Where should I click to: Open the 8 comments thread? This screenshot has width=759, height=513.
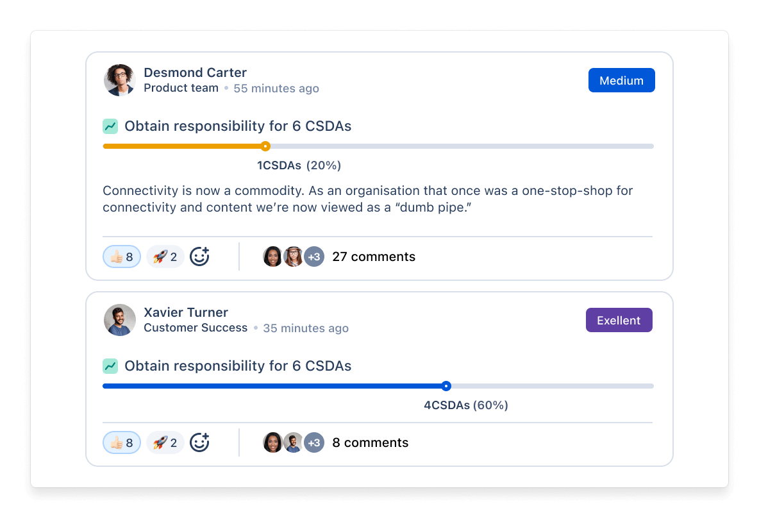click(370, 442)
